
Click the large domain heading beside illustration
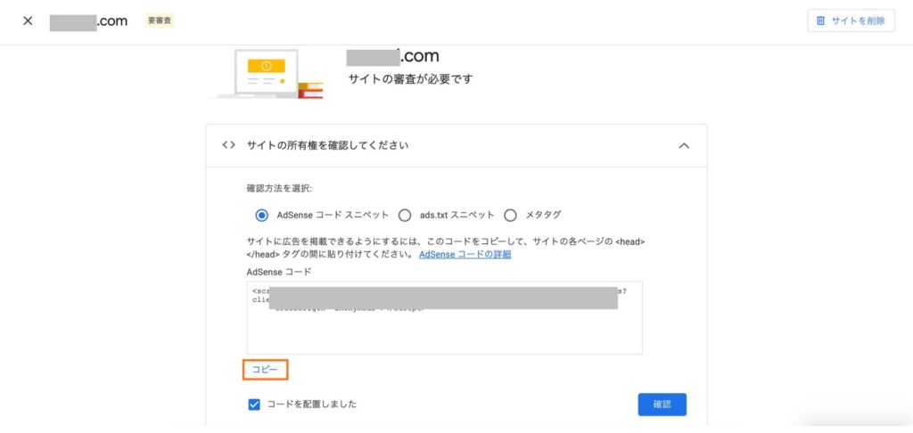point(392,56)
